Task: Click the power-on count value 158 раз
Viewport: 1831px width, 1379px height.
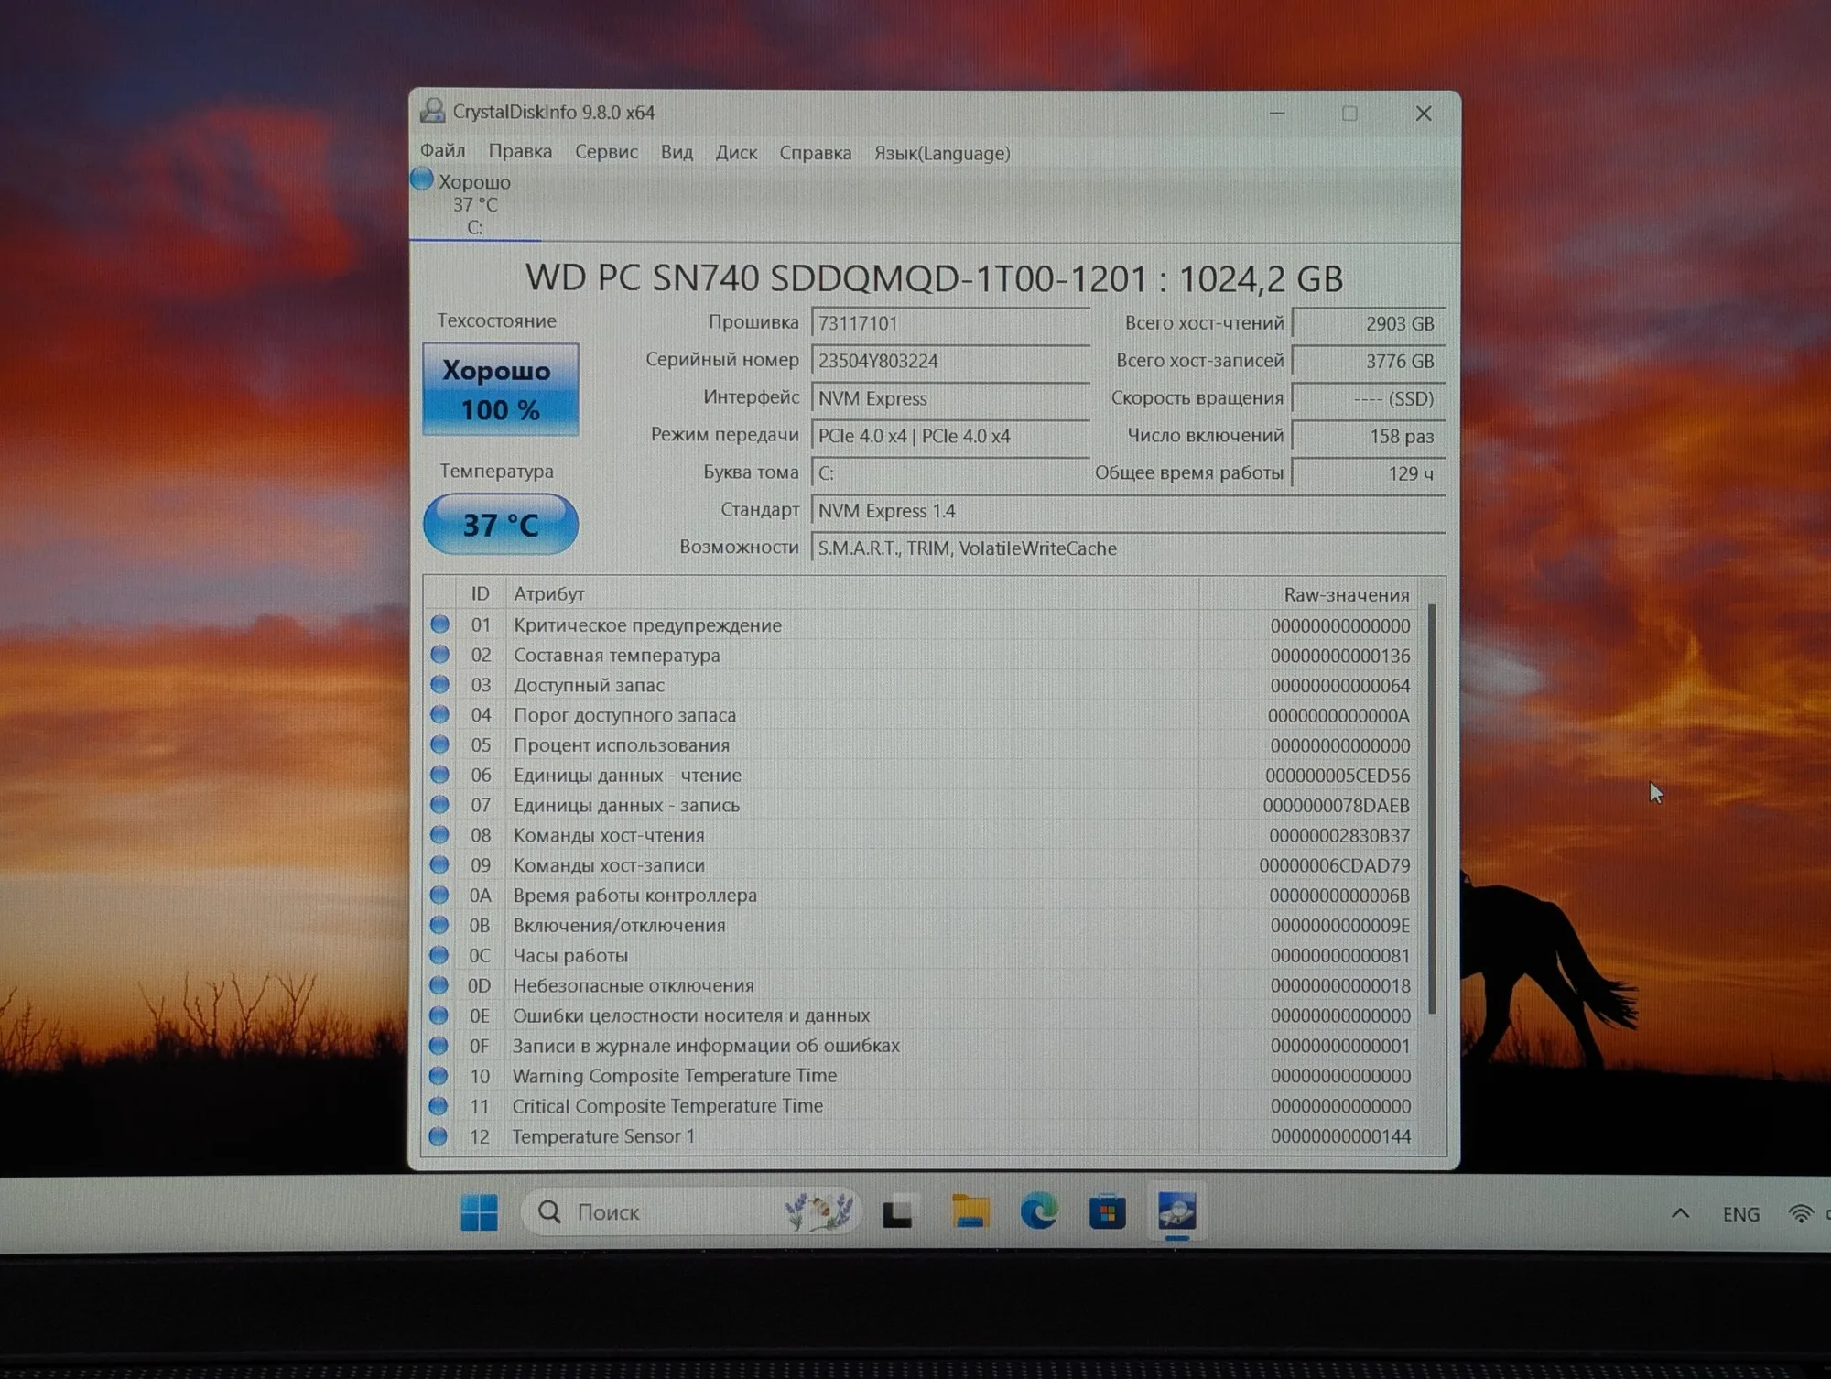Action: (1369, 436)
